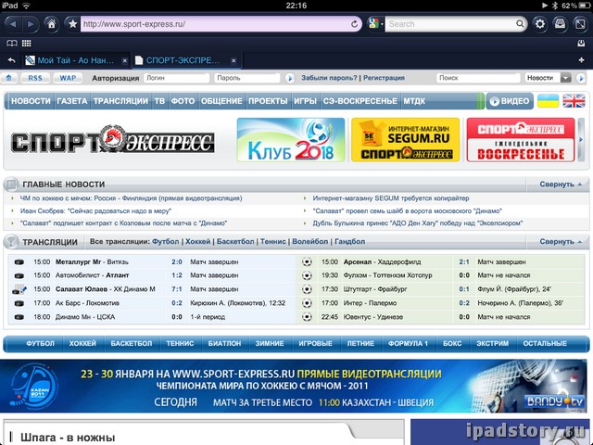Open news 'Иван Скобрев: Сейчас радоваться...'
593x445 pixels.
pos(95,211)
